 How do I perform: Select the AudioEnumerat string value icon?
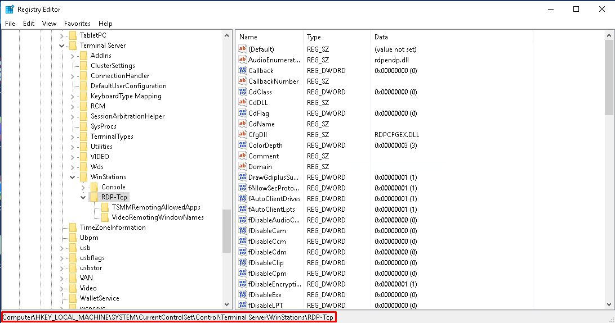[x=243, y=60]
